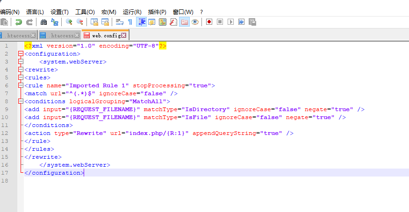The height and width of the screenshot is (212, 409).
Task: Zoom out with the magnifier minus icon
Action: [x=80, y=22]
